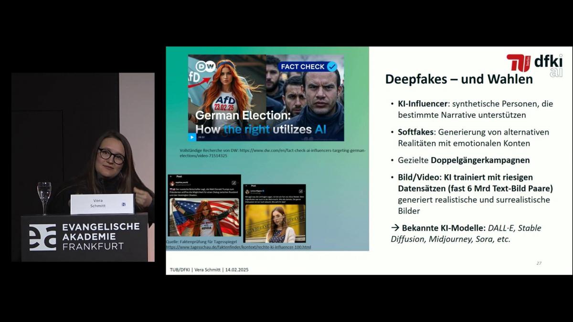Screen dimensions: 573x322
Task: Click the top-right icon of the right post
Action: [x=301, y=191]
